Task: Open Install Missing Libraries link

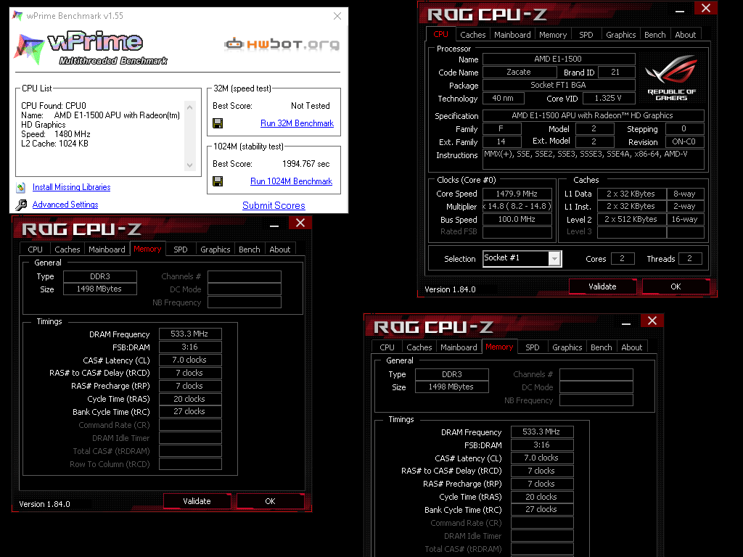Action: point(72,187)
